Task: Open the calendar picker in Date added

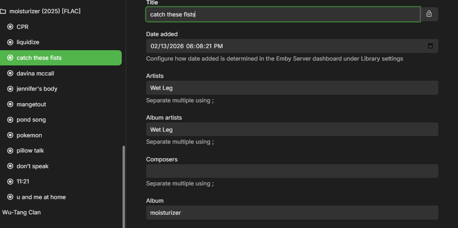Action: coord(430,46)
